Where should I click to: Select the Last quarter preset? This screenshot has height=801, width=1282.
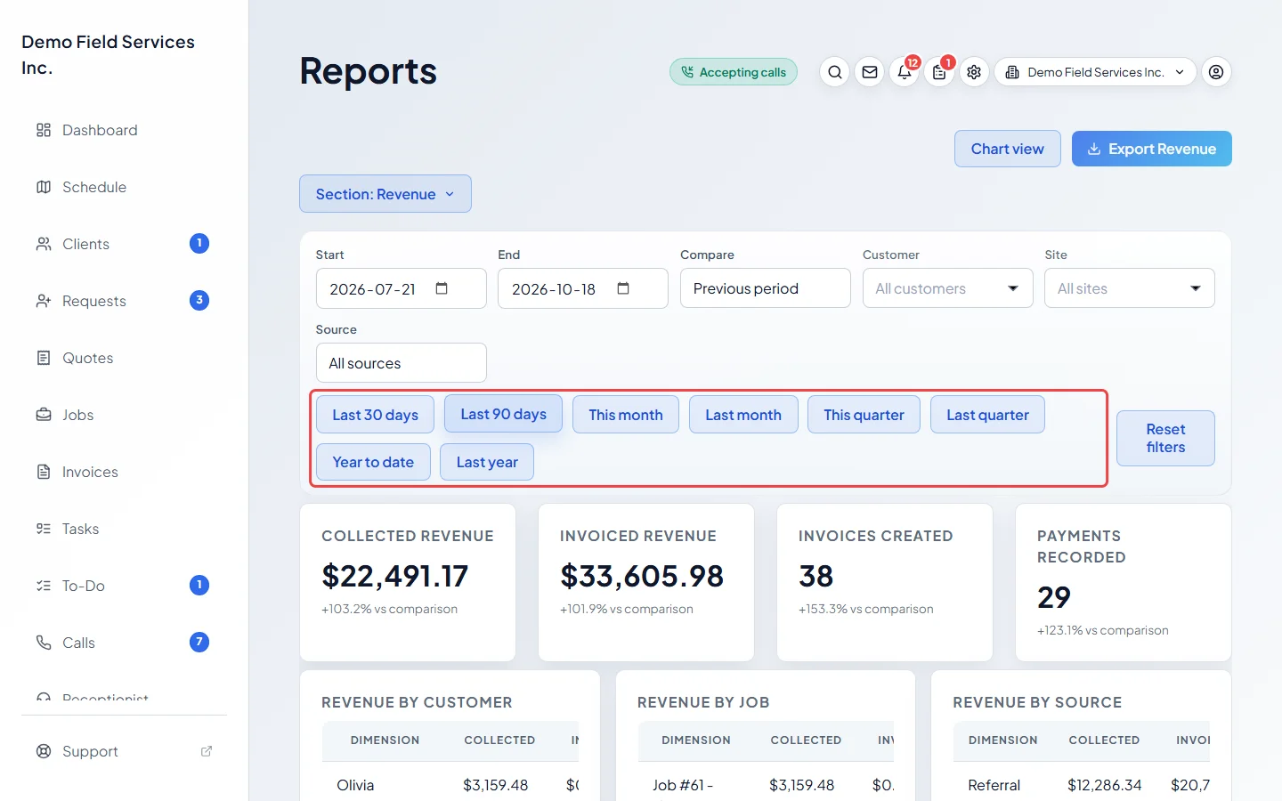[987, 415]
